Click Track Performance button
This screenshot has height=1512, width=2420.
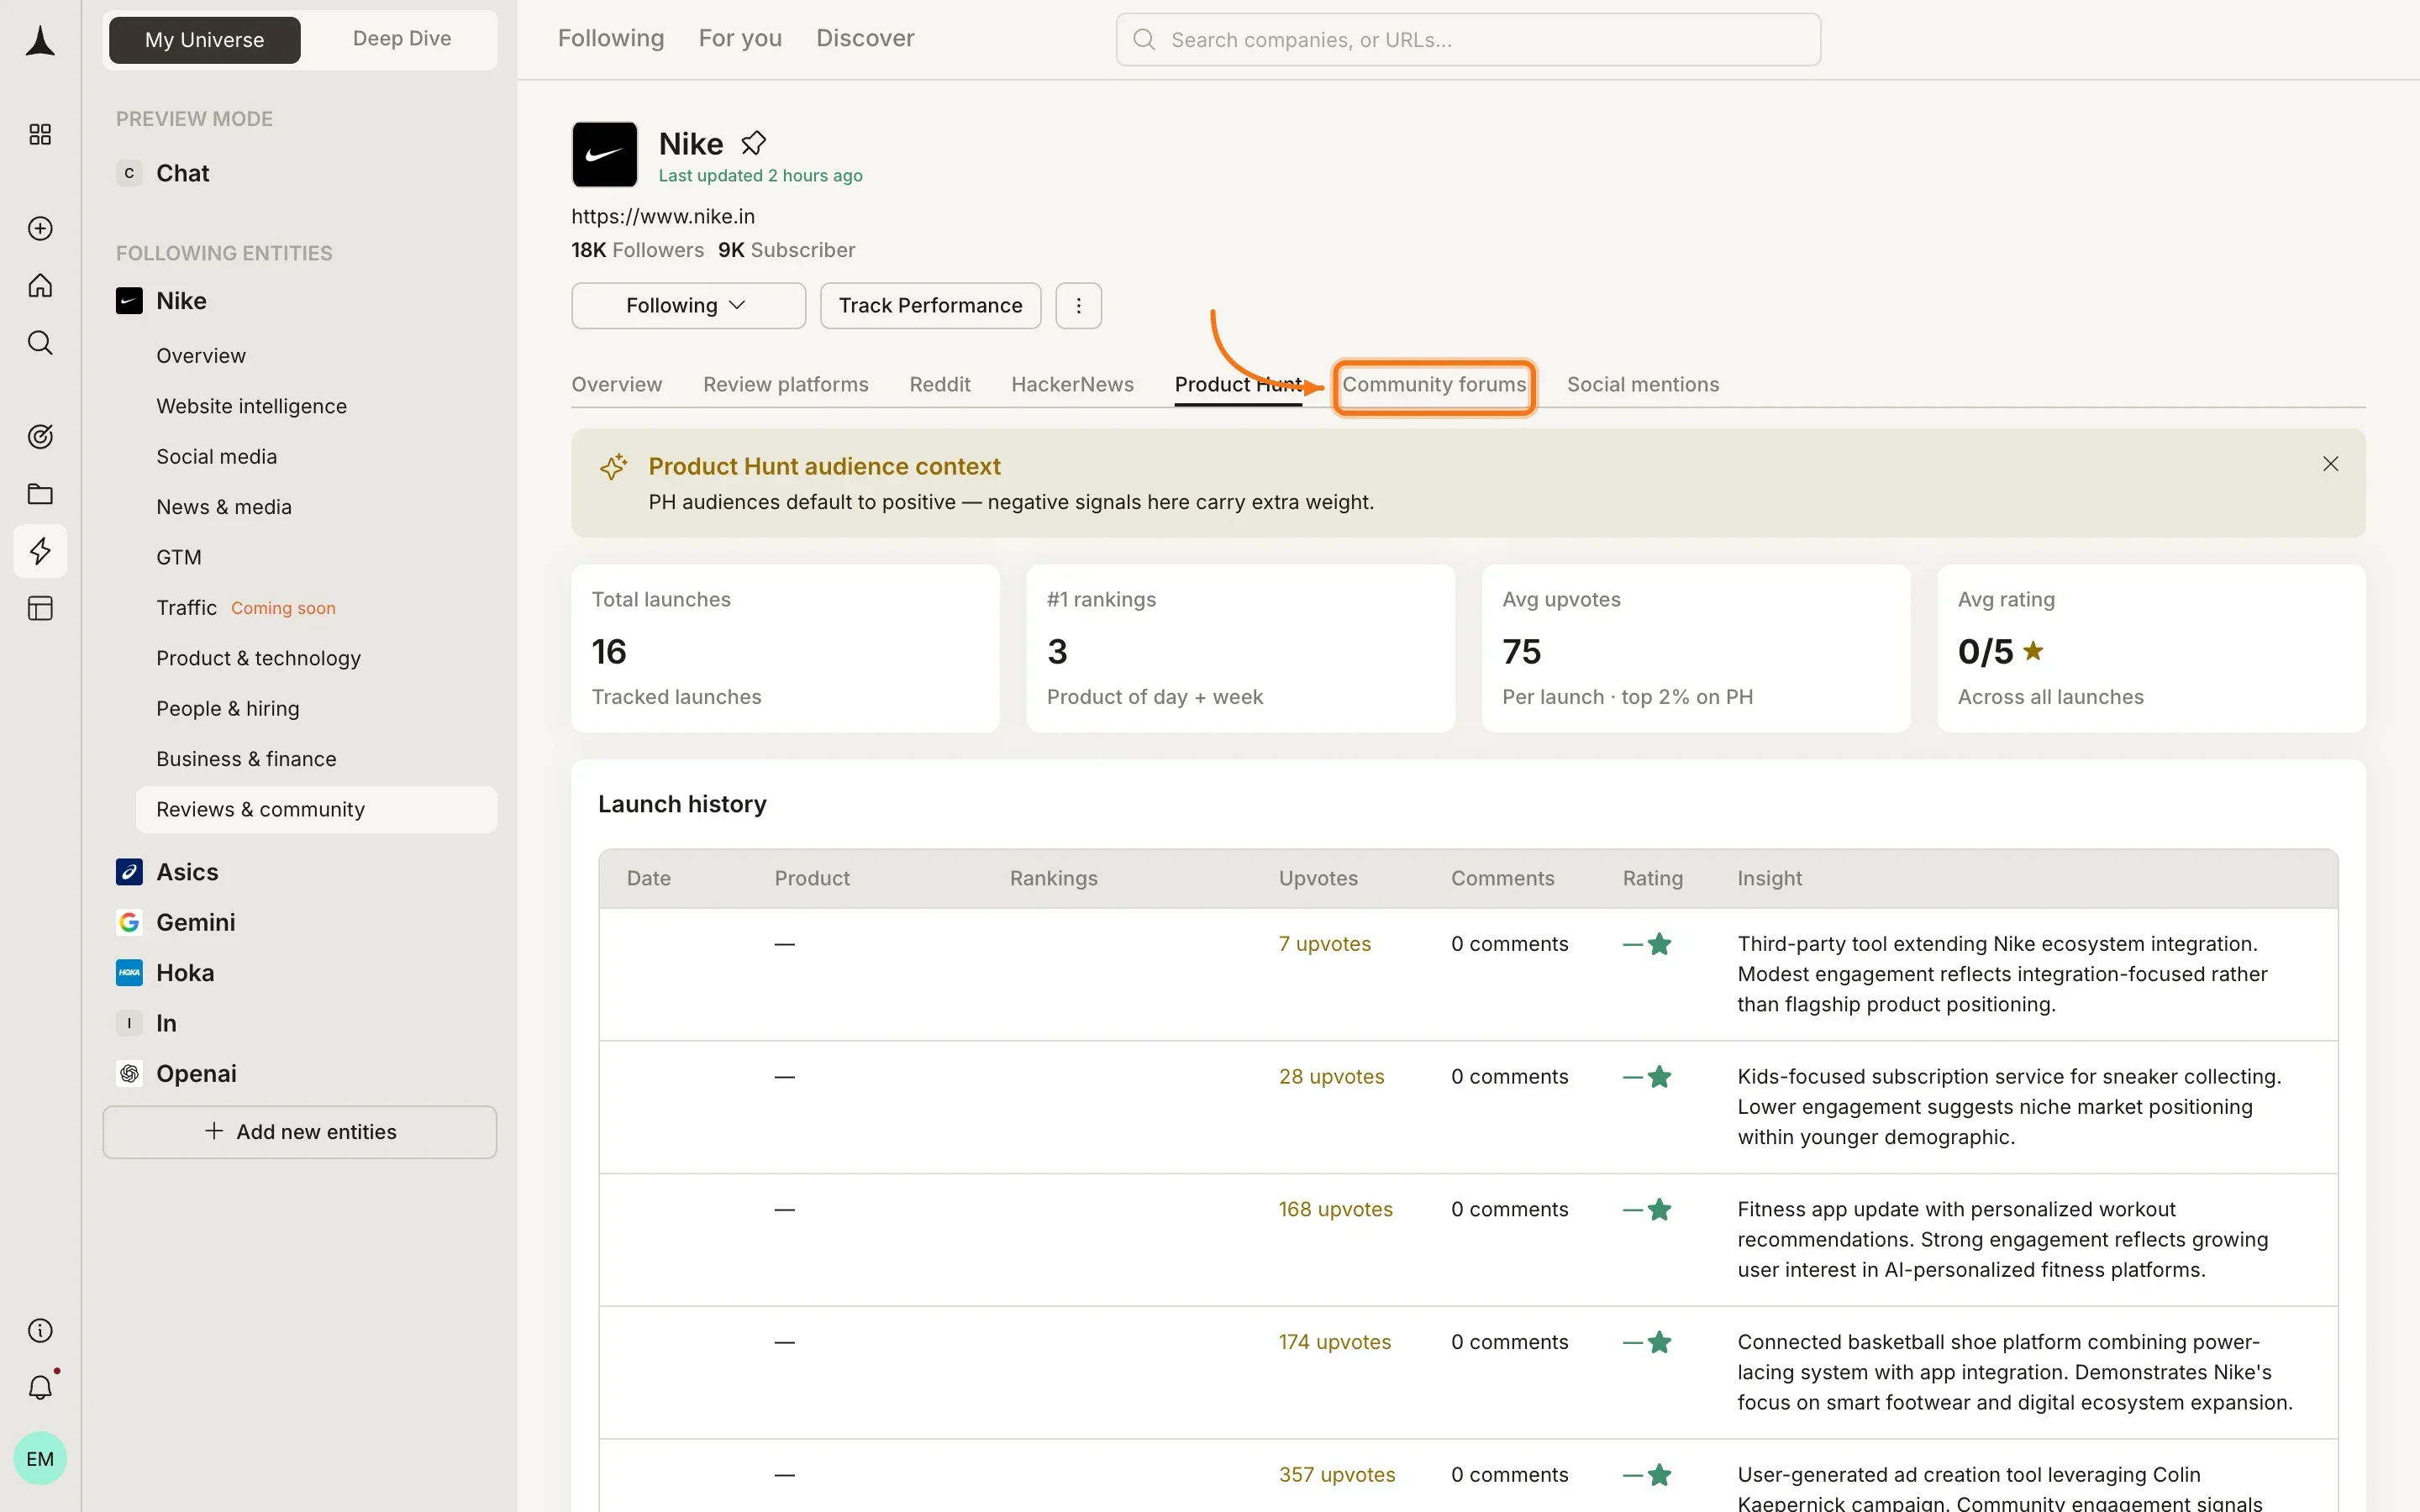(930, 306)
